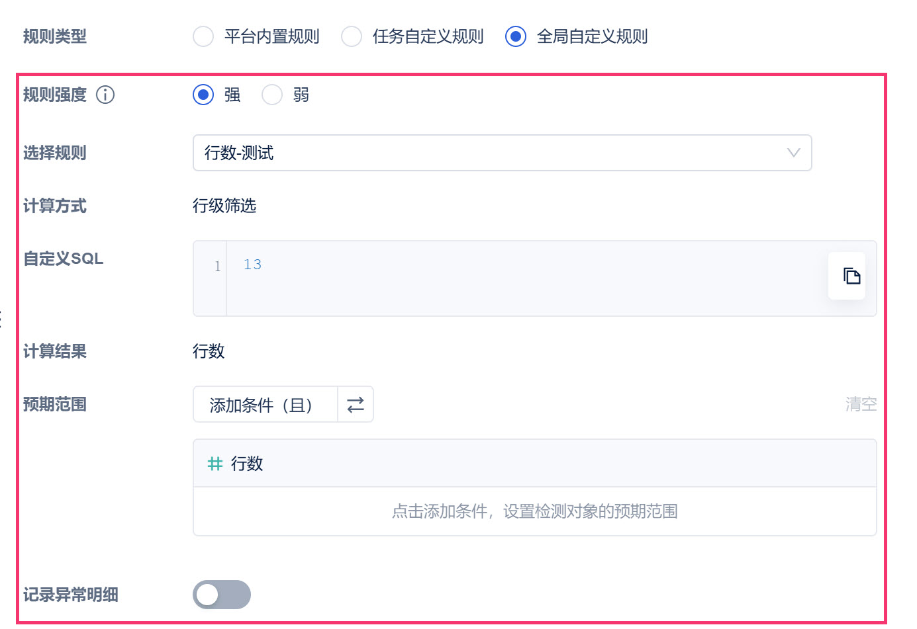Set rule strength to 弱

[x=272, y=95]
